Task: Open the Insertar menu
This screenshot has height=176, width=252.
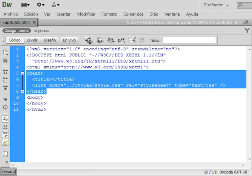Action: coord(63,14)
